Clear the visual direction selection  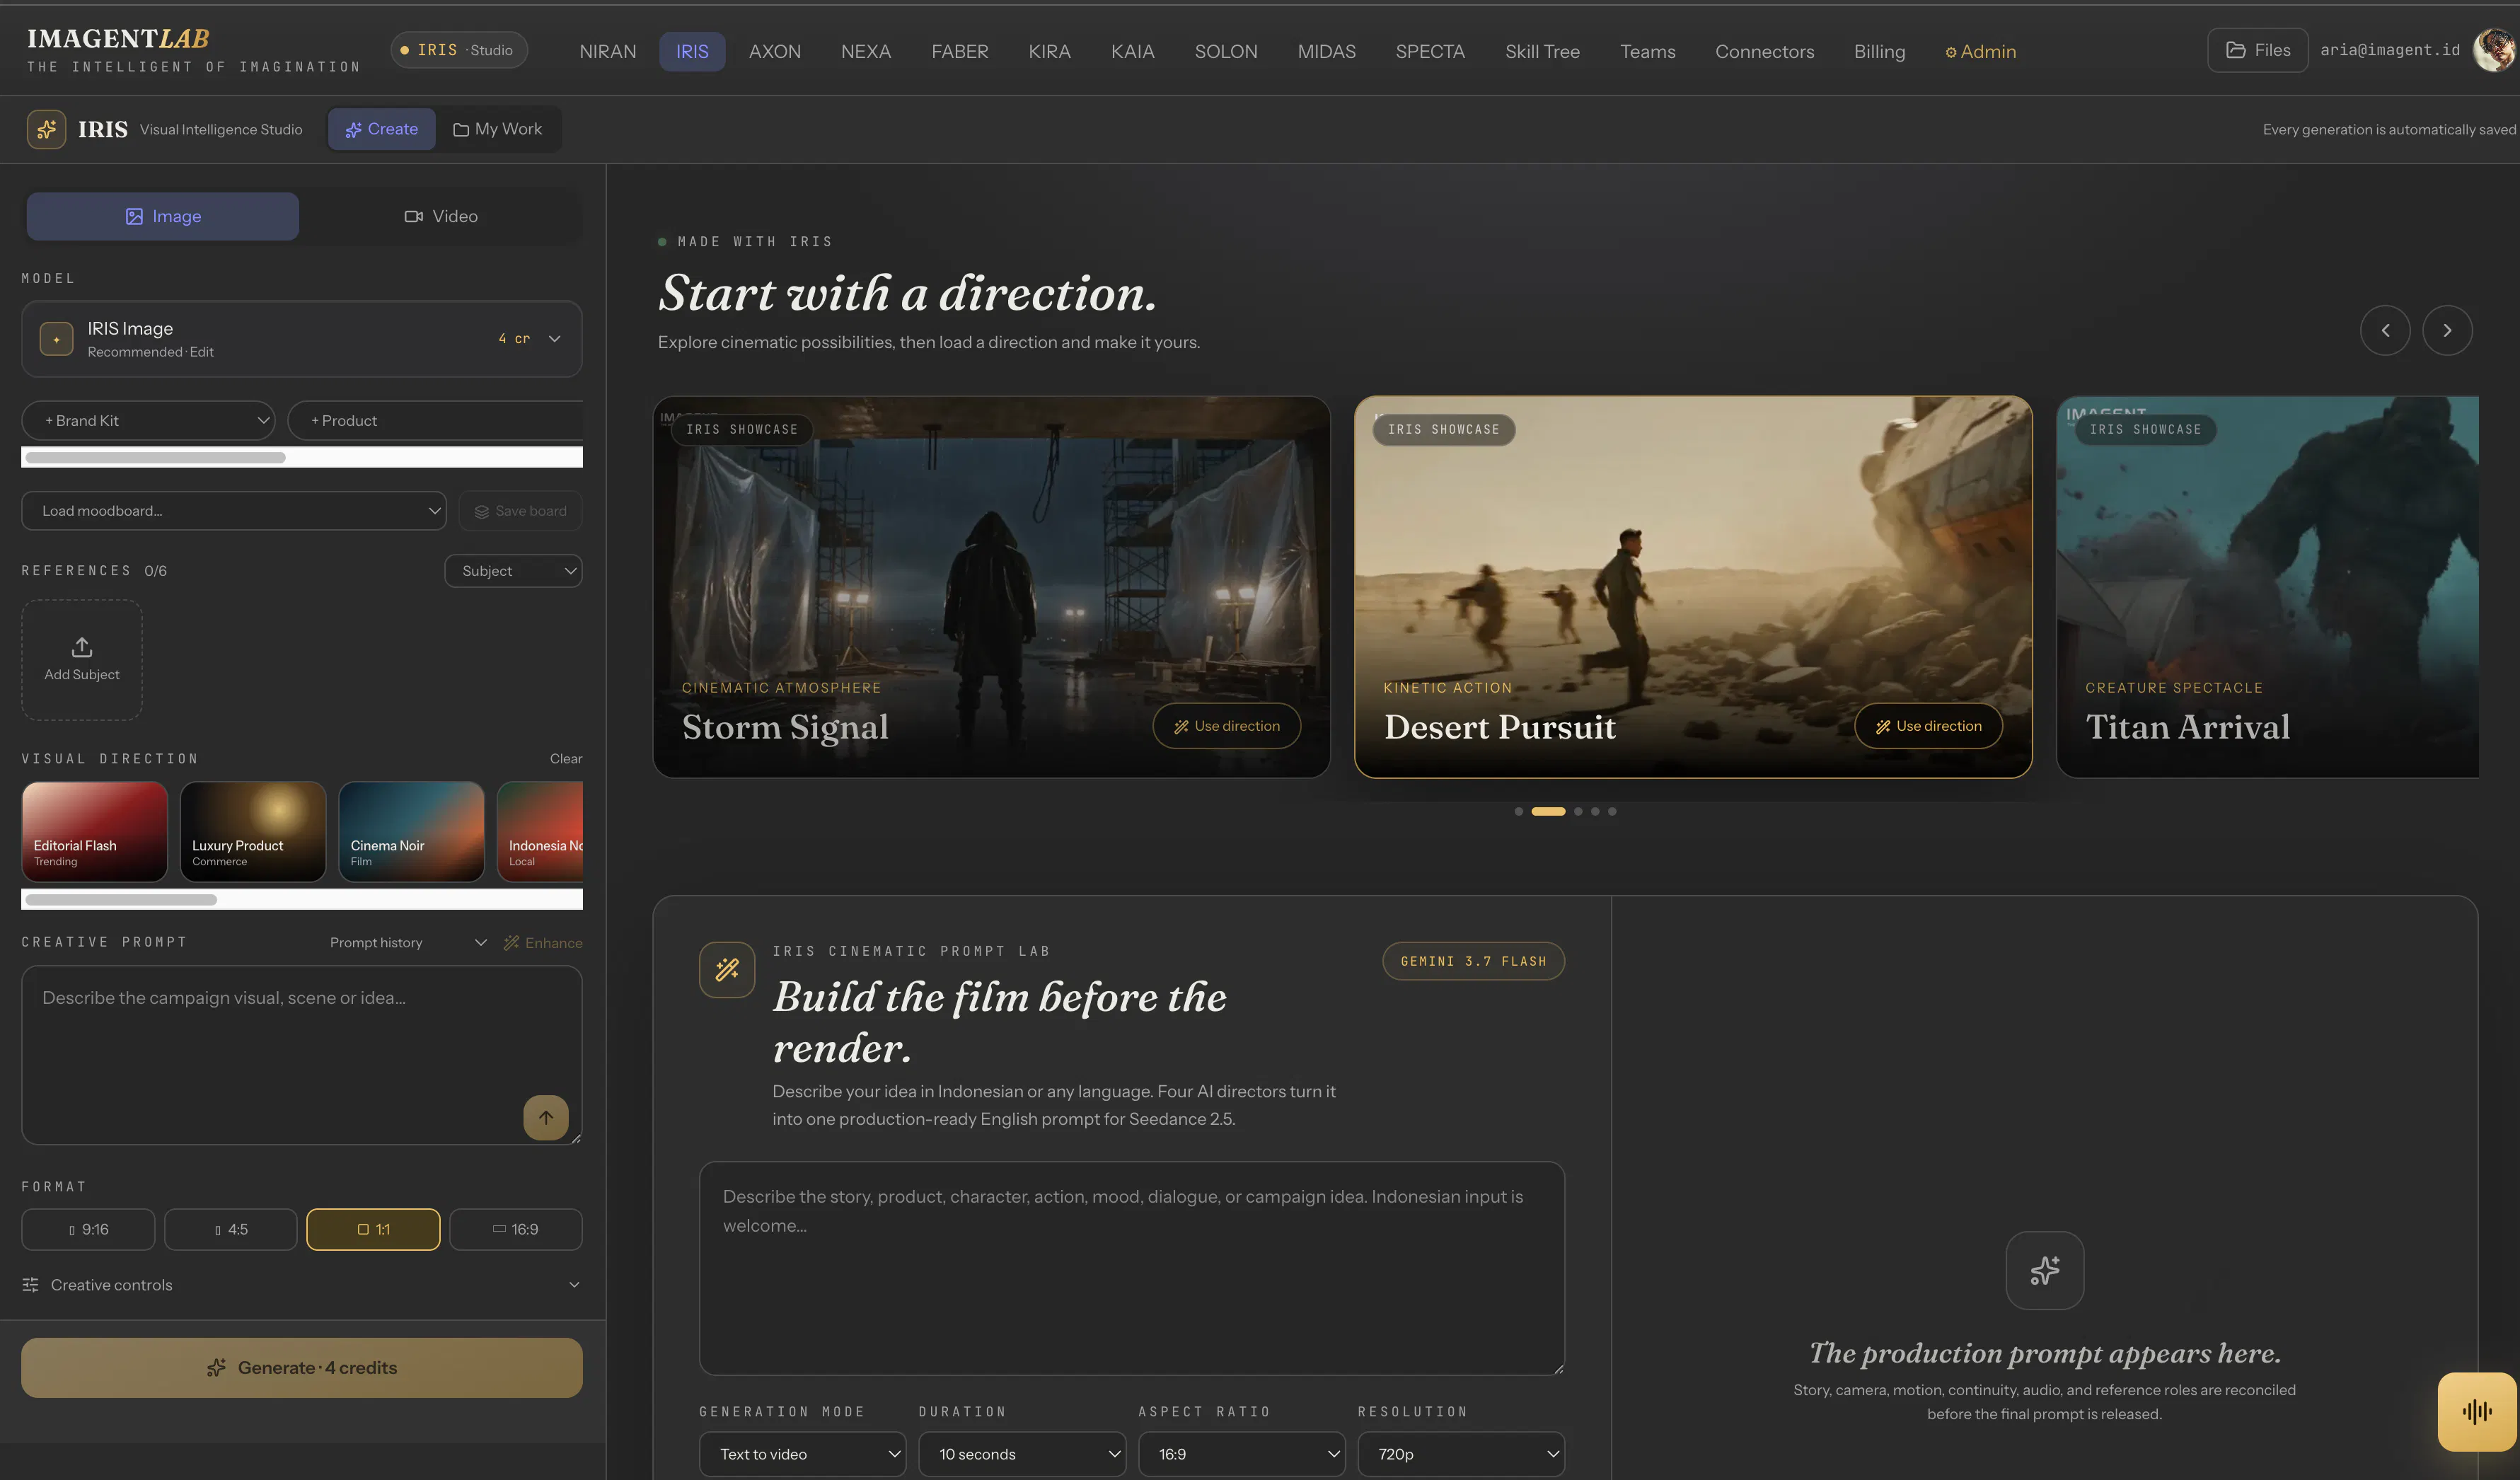coord(565,759)
